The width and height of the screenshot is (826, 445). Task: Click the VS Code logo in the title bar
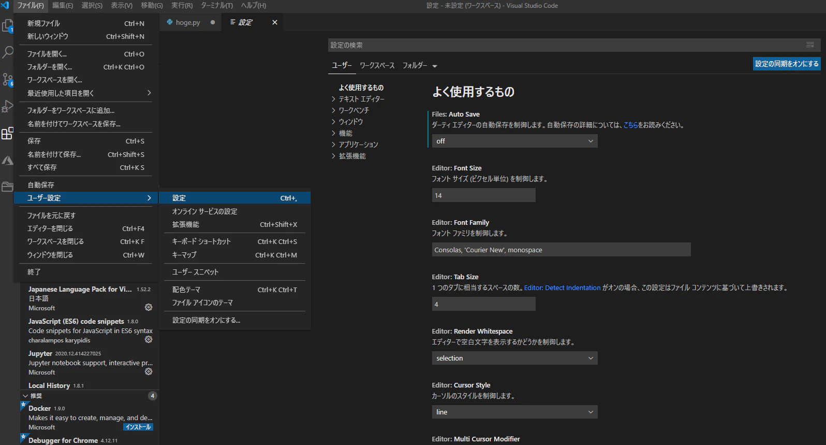tap(5, 5)
